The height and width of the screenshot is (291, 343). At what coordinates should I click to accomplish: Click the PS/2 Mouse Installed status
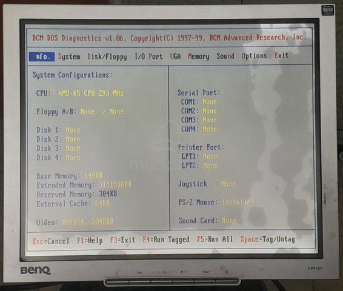tap(238, 202)
